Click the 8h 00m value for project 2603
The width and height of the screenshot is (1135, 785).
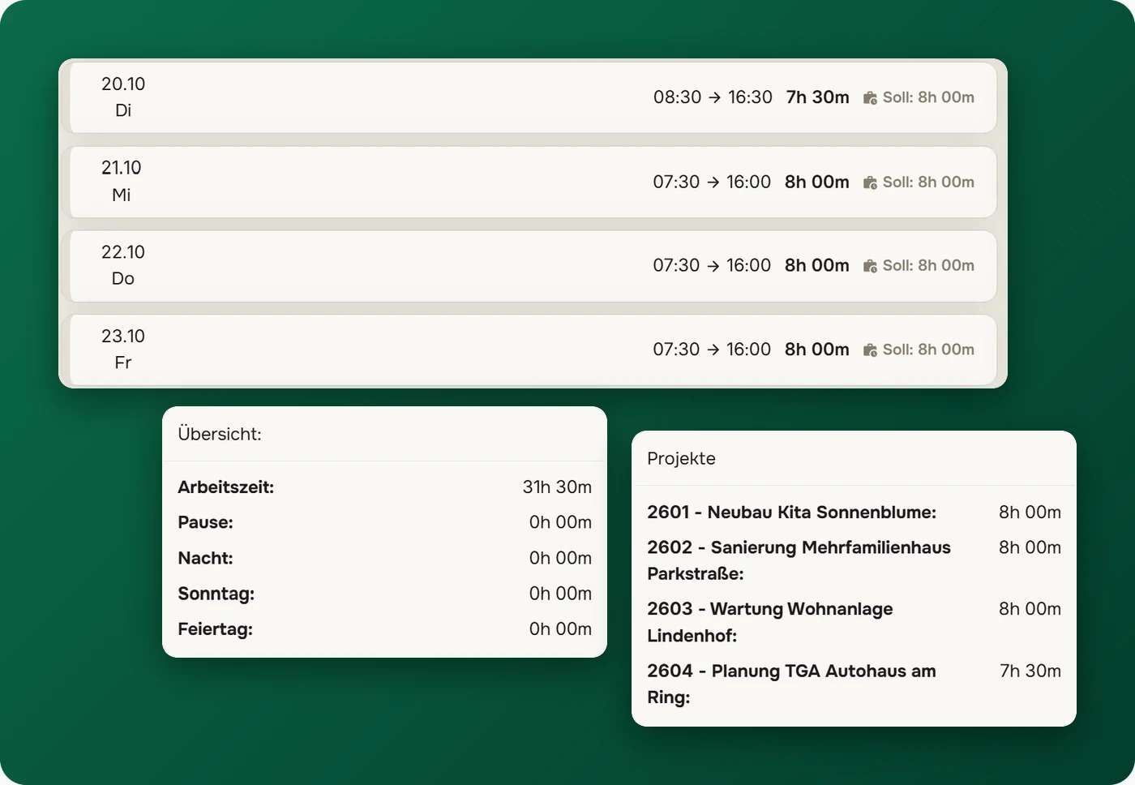click(x=1030, y=609)
